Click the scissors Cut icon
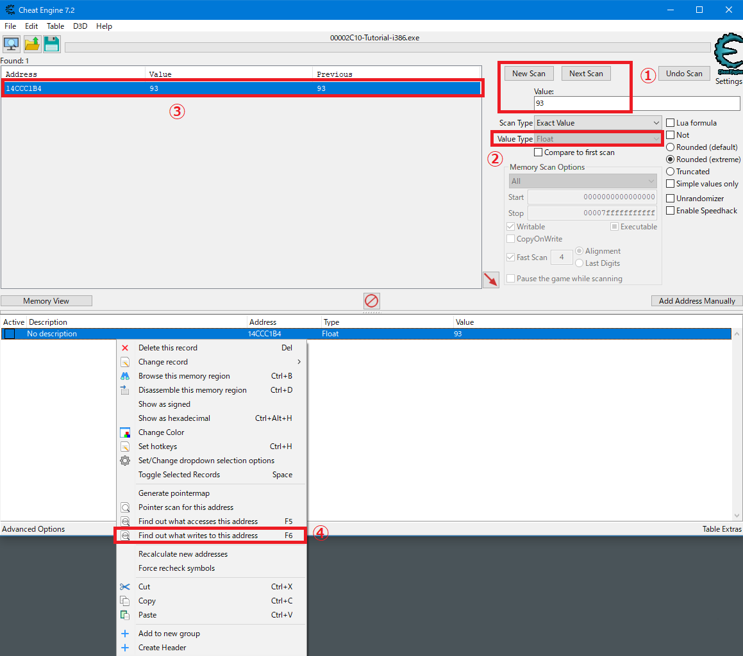This screenshot has height=656, width=743. (125, 587)
